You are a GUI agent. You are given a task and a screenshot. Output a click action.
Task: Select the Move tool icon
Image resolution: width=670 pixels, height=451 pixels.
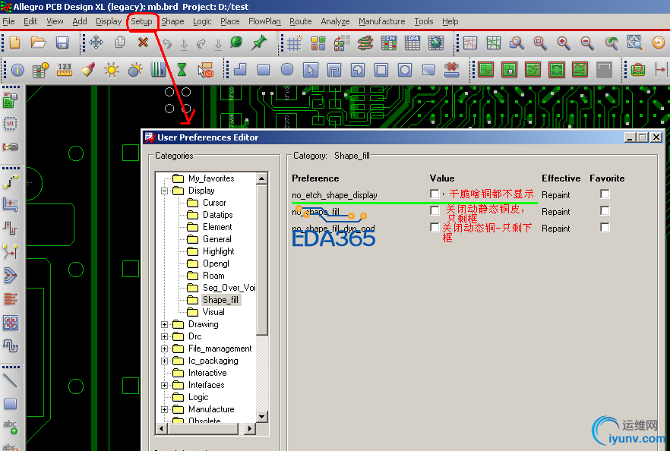96,43
